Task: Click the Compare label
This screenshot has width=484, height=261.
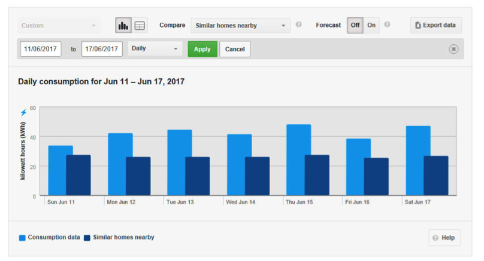Action: point(173,25)
